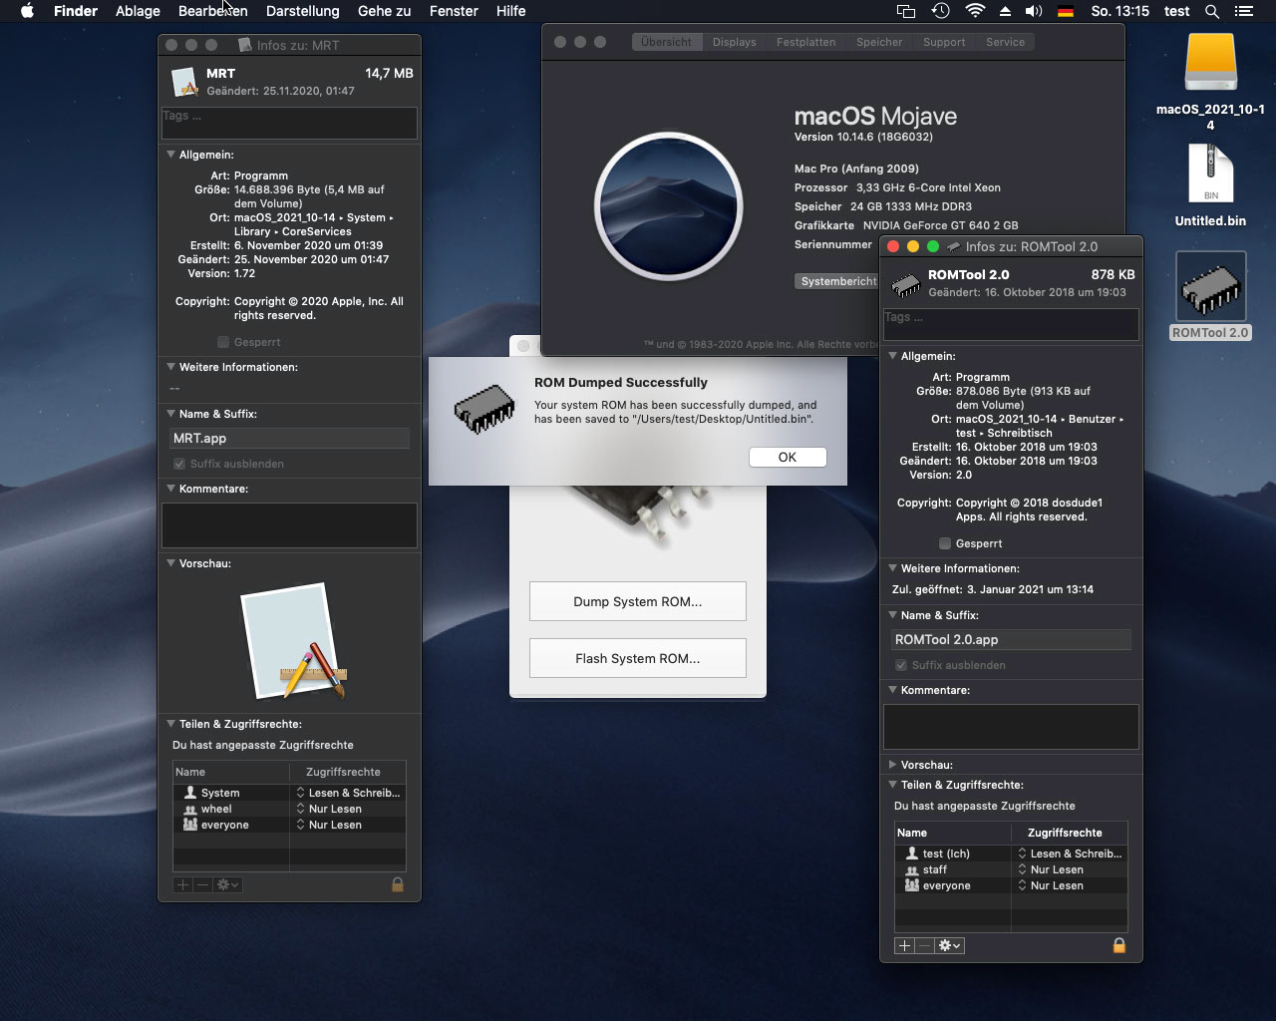Image resolution: width=1276 pixels, height=1021 pixels.
Task: Toggle Gesperrt checkbox in MRT info window
Action: (x=223, y=342)
